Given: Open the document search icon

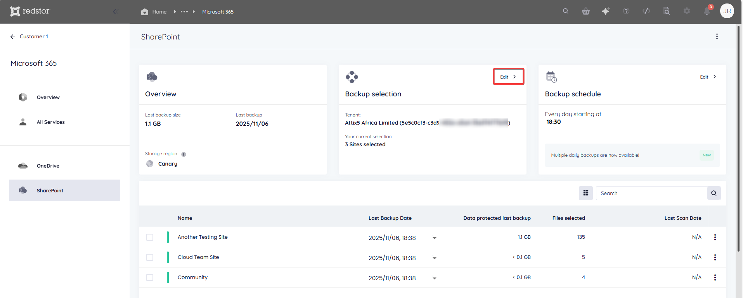Looking at the screenshot, I should (667, 11).
